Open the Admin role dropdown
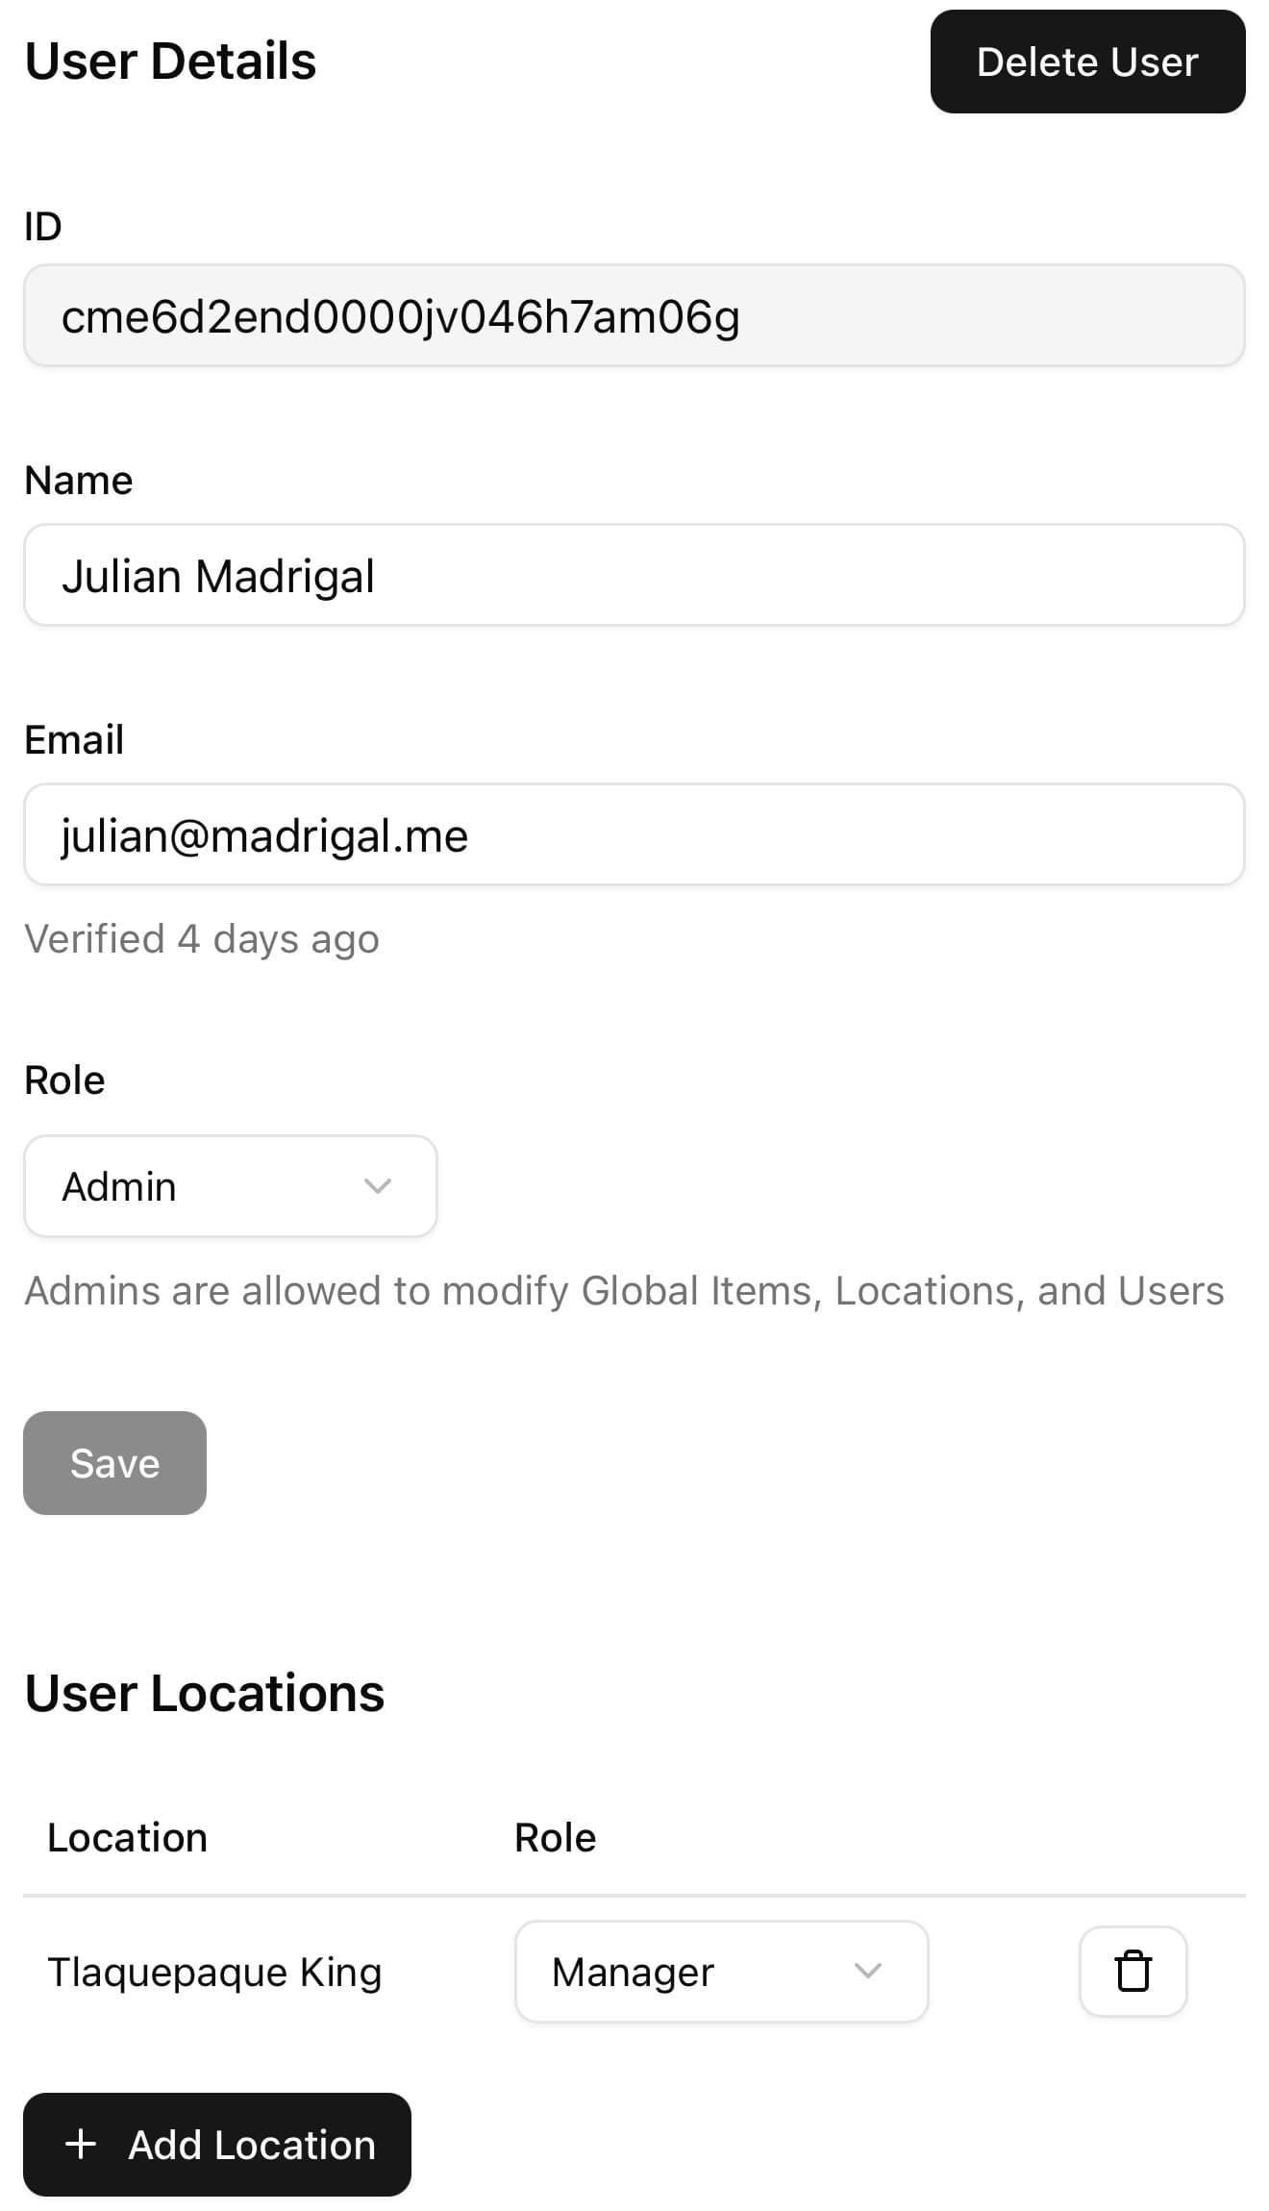 tap(231, 1186)
